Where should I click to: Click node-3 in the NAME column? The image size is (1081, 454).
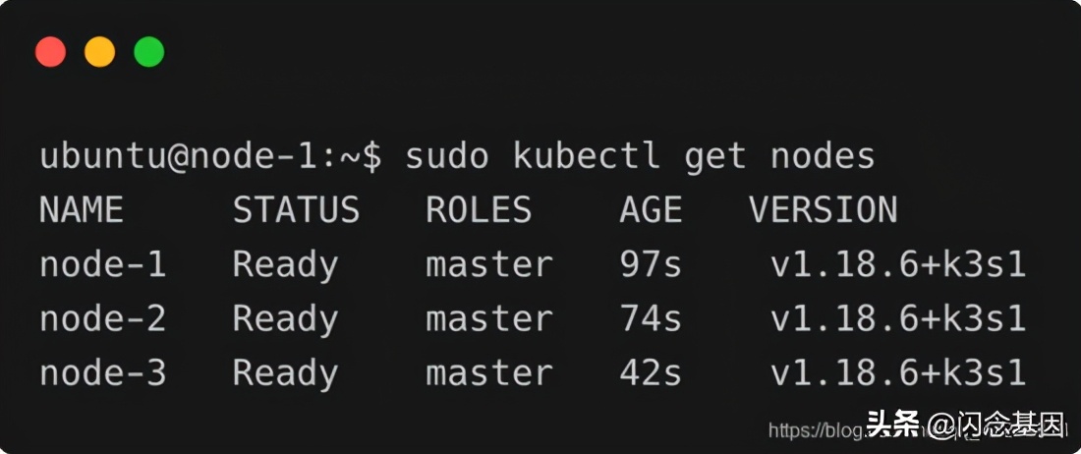(x=103, y=372)
